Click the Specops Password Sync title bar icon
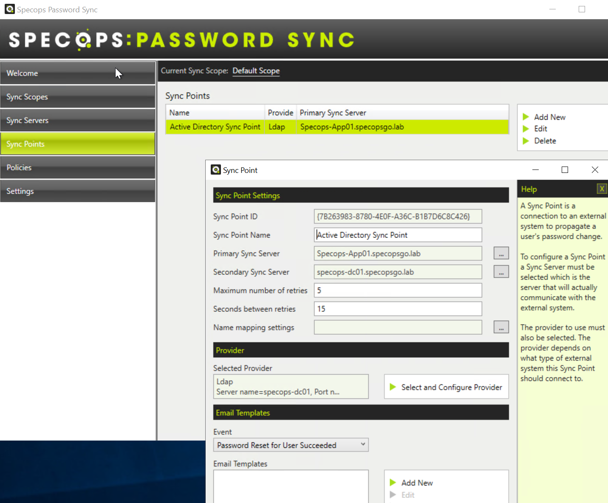 tap(9, 9)
